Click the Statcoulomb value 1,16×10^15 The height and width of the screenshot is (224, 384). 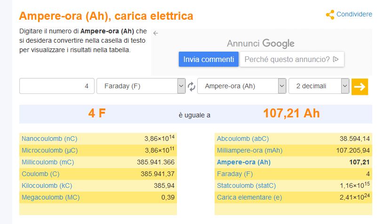coord(355,185)
